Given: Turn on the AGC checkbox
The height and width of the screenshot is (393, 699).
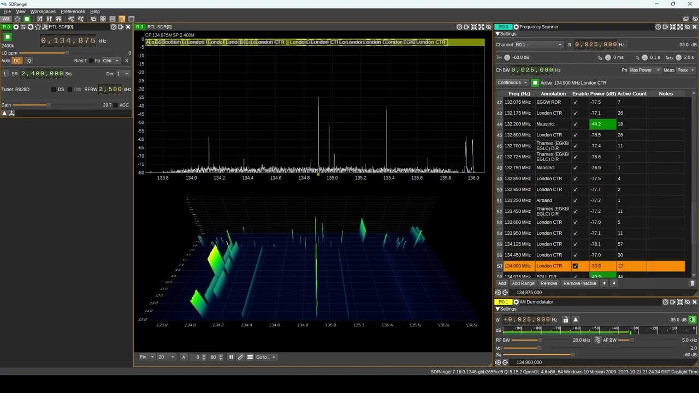Looking at the screenshot, I should click(x=116, y=105).
